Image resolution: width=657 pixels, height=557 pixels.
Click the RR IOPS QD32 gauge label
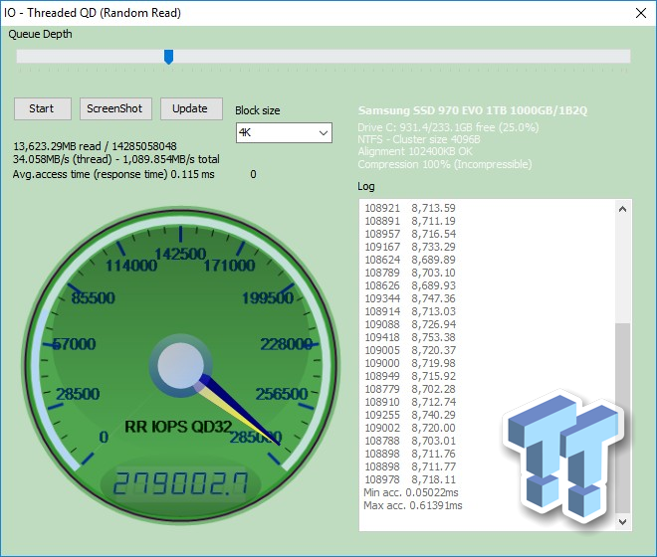pos(178,427)
